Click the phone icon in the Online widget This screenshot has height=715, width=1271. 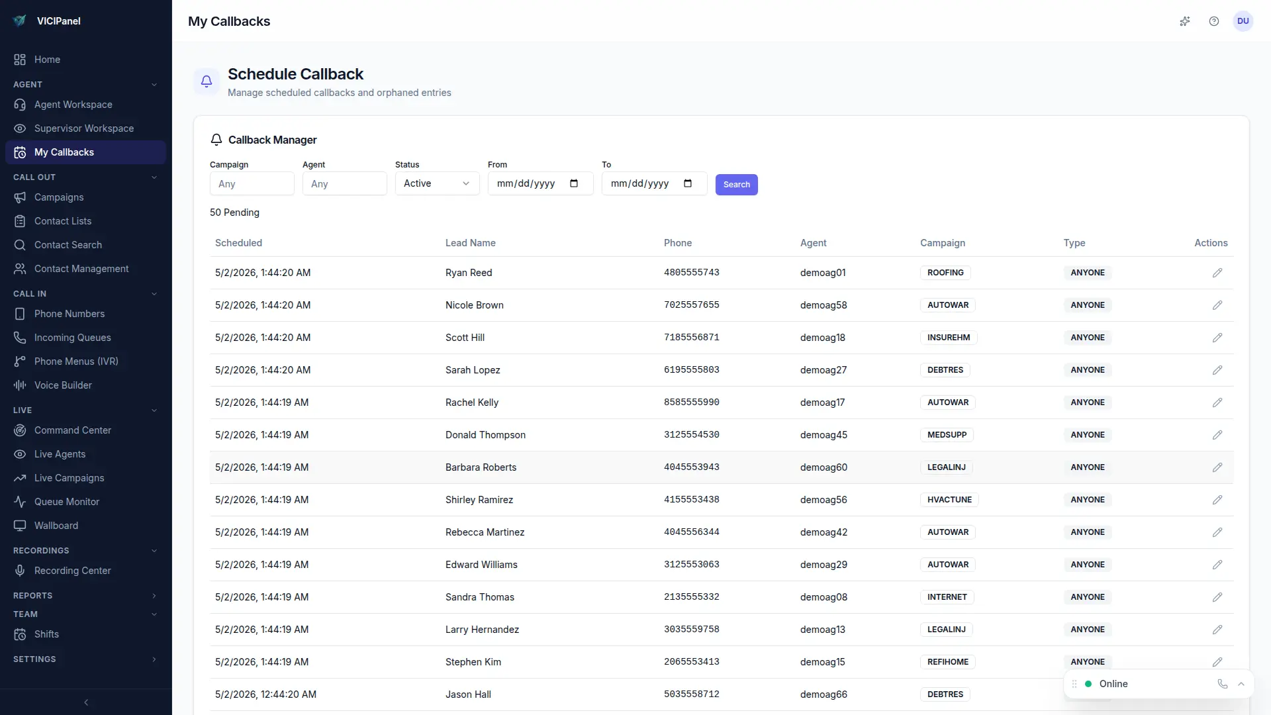(x=1222, y=684)
